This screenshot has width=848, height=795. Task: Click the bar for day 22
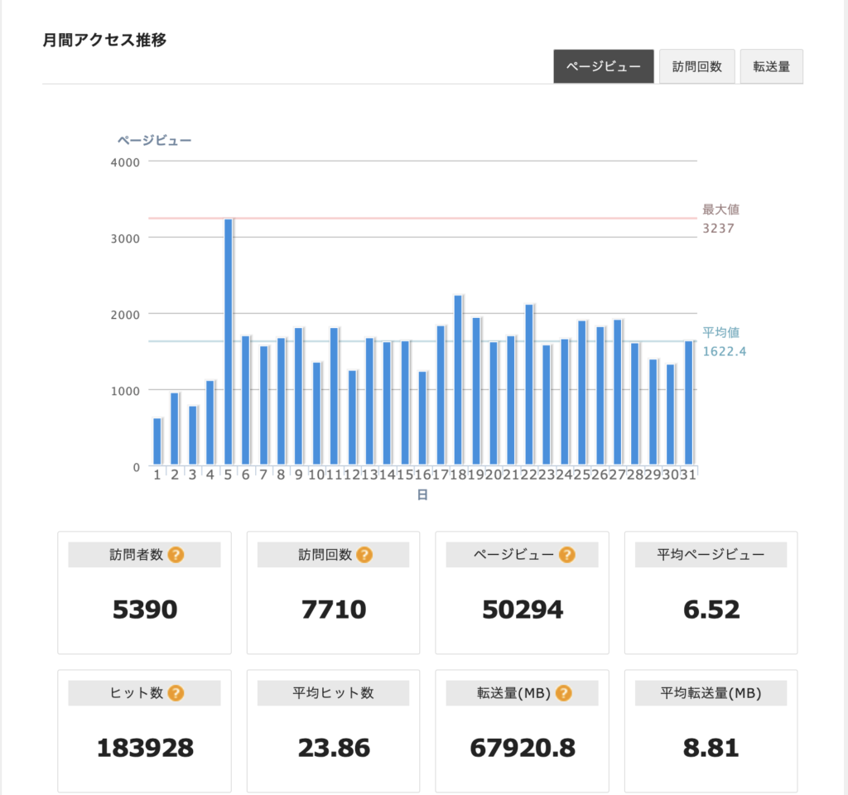[528, 384]
